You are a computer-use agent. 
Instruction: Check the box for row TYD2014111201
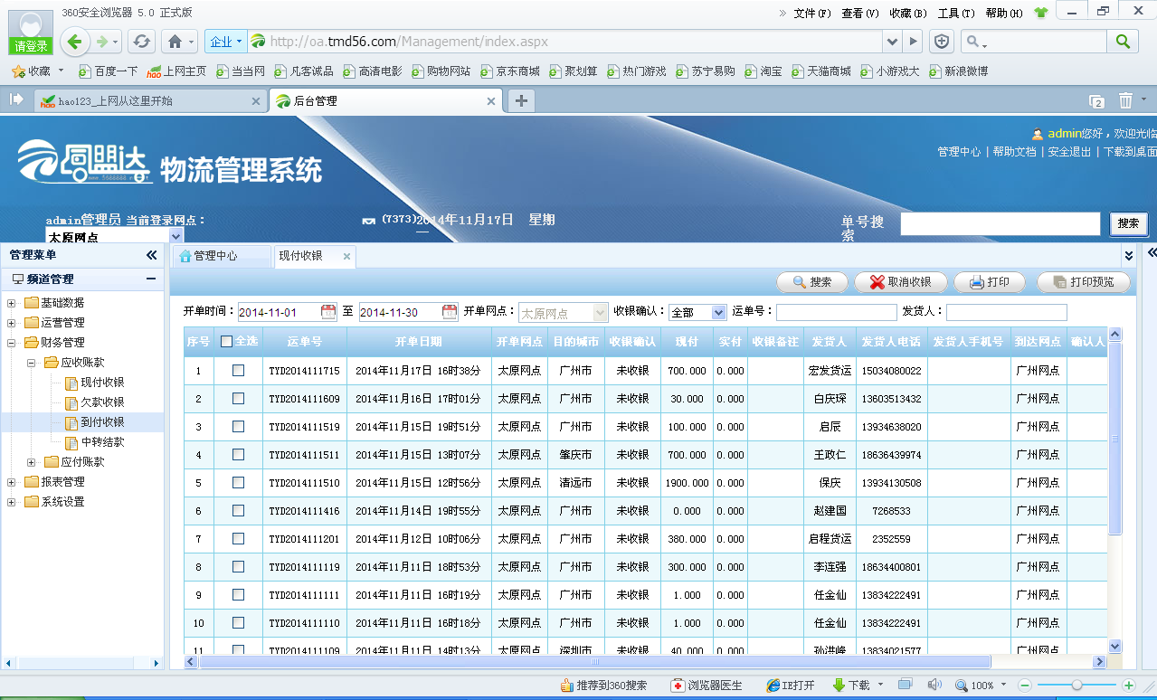[x=238, y=538]
